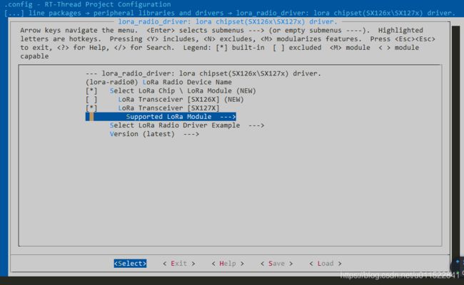Click the dialog title lora_radio_driver: lora chipset
The width and height of the screenshot is (464, 285).
tap(226, 21)
